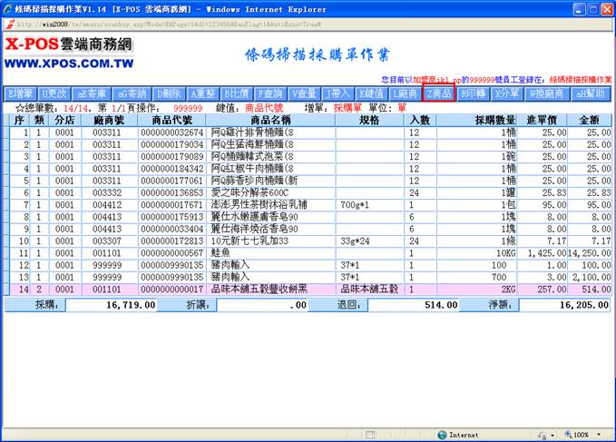Image resolution: width=616 pixels, height=442 pixels.
Task: Click the D刪除 delete button
Action: pyautogui.click(x=169, y=93)
